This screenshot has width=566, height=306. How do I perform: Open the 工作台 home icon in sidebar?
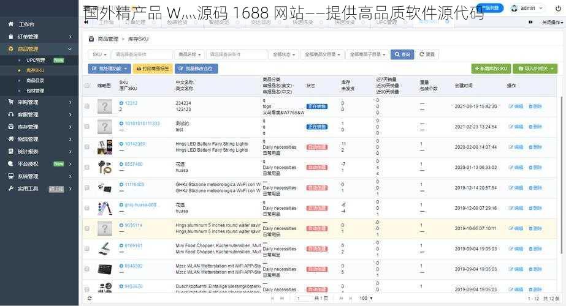[x=11, y=24]
